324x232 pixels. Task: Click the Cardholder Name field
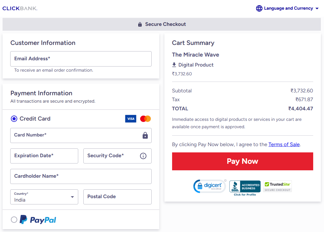pyautogui.click(x=81, y=176)
